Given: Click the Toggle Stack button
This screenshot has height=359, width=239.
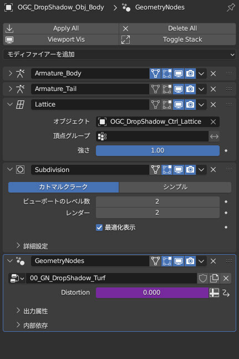Looking at the screenshot, I should (x=177, y=39).
